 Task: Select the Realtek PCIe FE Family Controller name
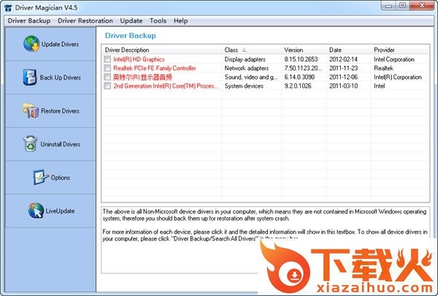tap(155, 68)
